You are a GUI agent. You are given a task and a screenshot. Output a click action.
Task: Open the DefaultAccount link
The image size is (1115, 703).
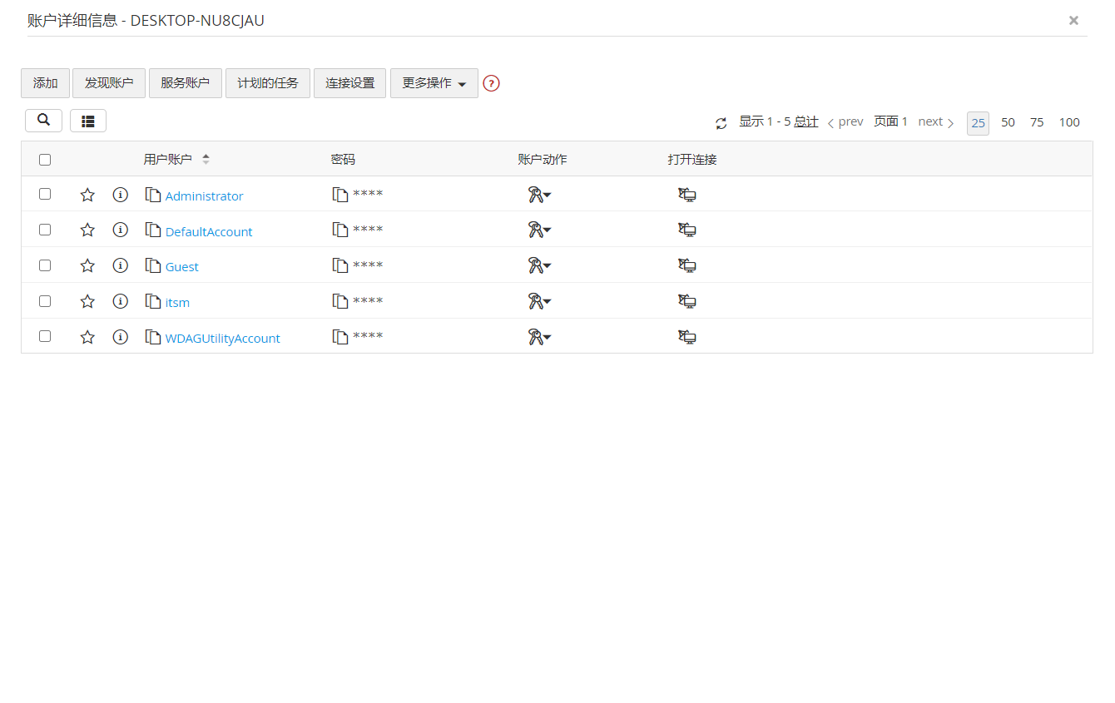(x=209, y=232)
